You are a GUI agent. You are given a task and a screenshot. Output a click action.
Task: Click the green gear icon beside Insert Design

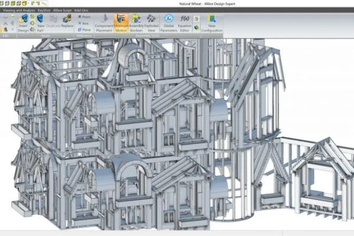(x=32, y=23)
